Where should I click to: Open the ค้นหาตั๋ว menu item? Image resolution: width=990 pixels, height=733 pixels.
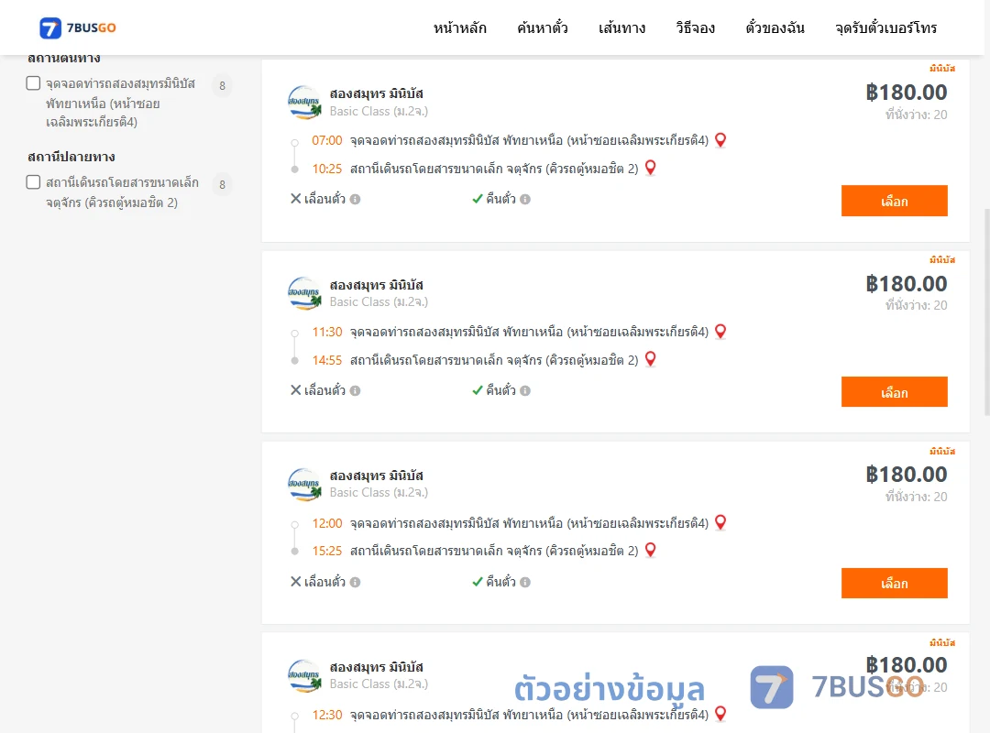tap(543, 27)
